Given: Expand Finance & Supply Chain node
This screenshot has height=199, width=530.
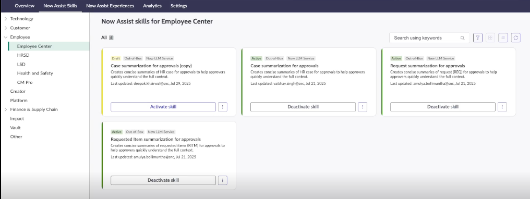Looking at the screenshot, I should 6,109.
